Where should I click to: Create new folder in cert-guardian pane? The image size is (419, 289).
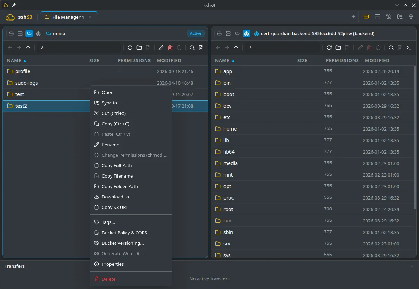pyautogui.click(x=338, y=48)
